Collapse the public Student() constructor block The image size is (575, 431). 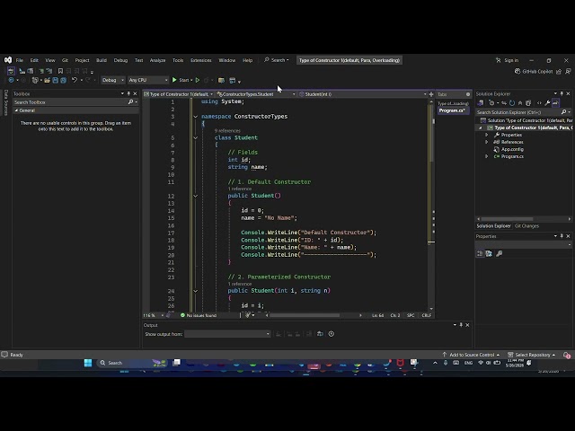coord(196,196)
